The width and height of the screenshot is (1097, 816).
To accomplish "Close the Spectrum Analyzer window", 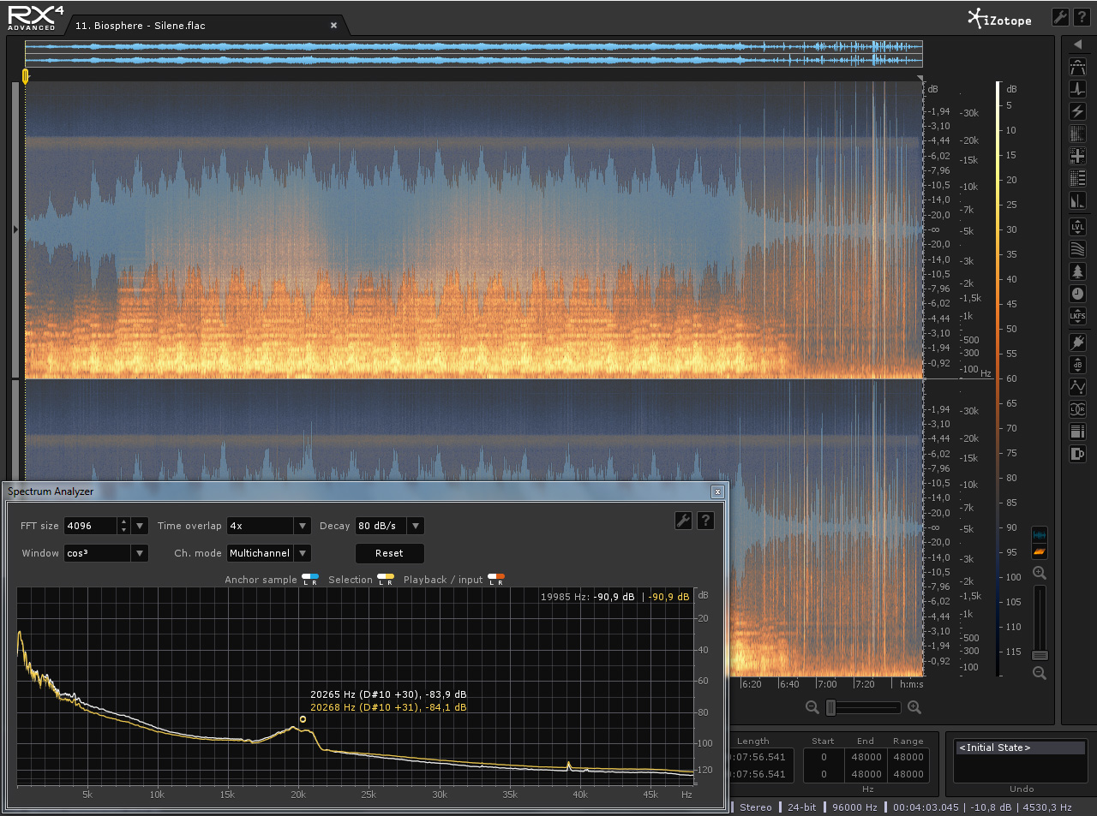I will (x=717, y=491).
